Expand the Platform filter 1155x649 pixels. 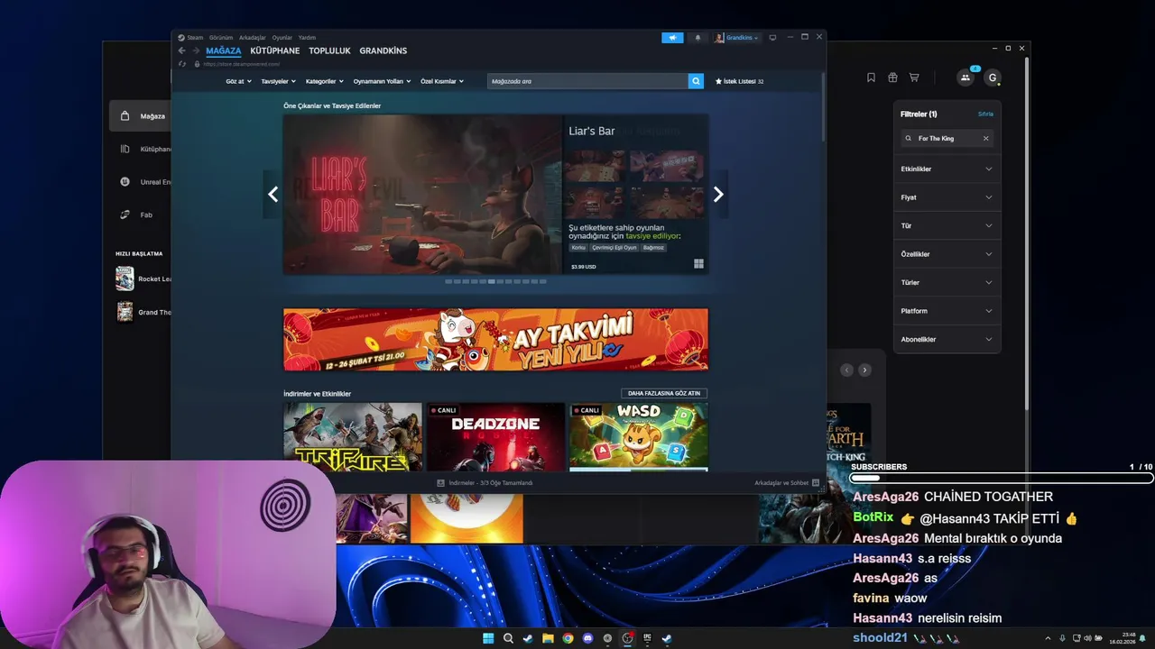[947, 311]
